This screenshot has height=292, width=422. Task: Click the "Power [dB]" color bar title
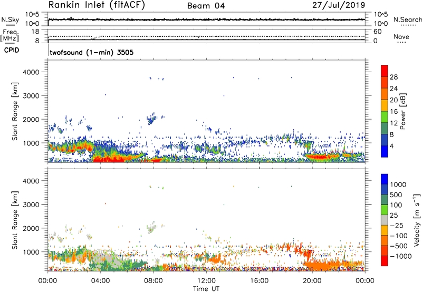click(402, 111)
